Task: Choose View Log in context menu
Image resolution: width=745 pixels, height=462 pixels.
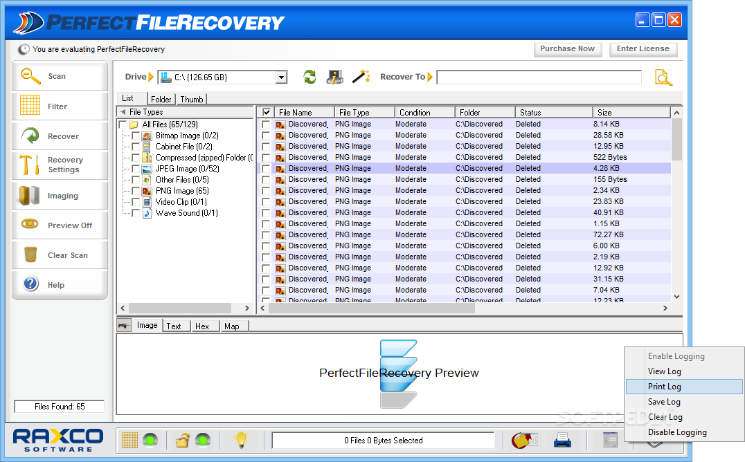Action: coord(684,371)
